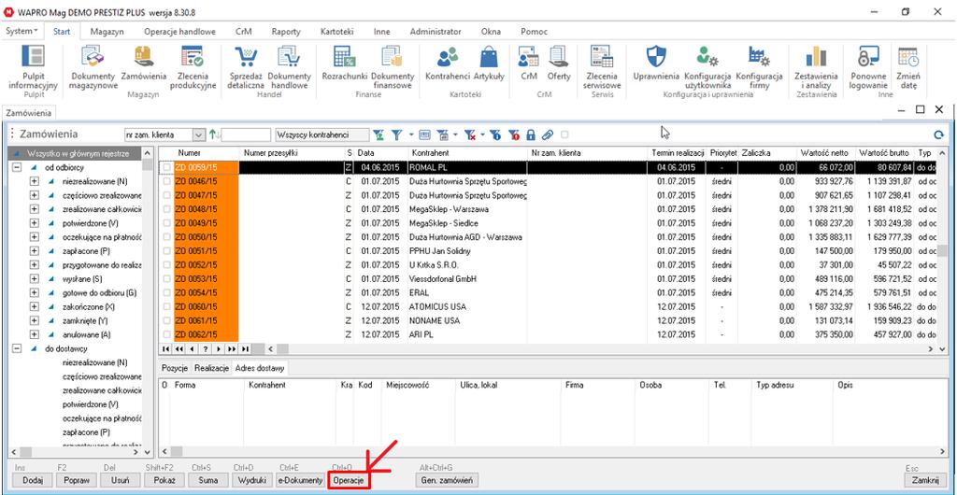Open the Operacje handlowe menu
Viewport: 957px width, 495px height.
pos(180,32)
